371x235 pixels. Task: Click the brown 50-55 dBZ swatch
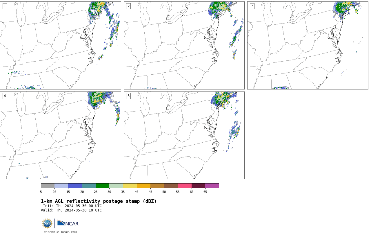tap(171, 186)
